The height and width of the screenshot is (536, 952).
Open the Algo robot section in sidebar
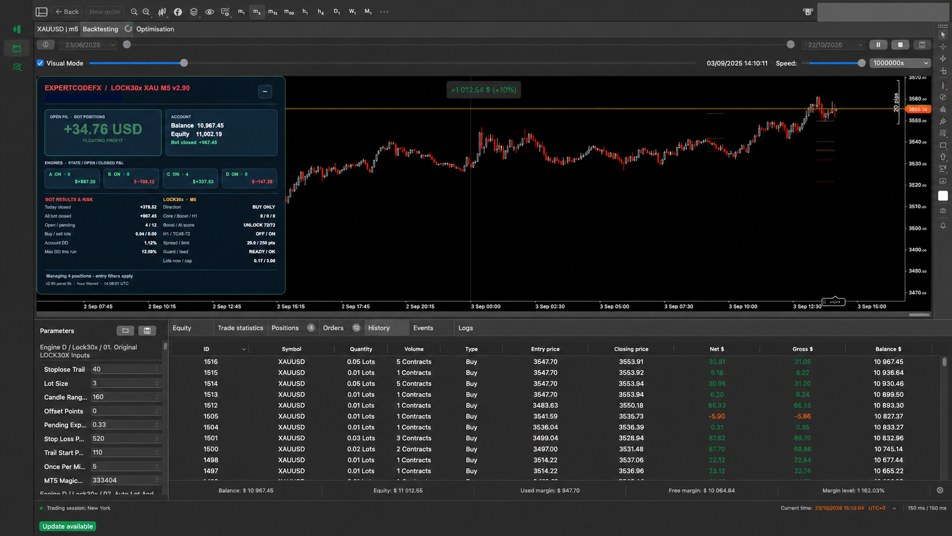pos(17,48)
